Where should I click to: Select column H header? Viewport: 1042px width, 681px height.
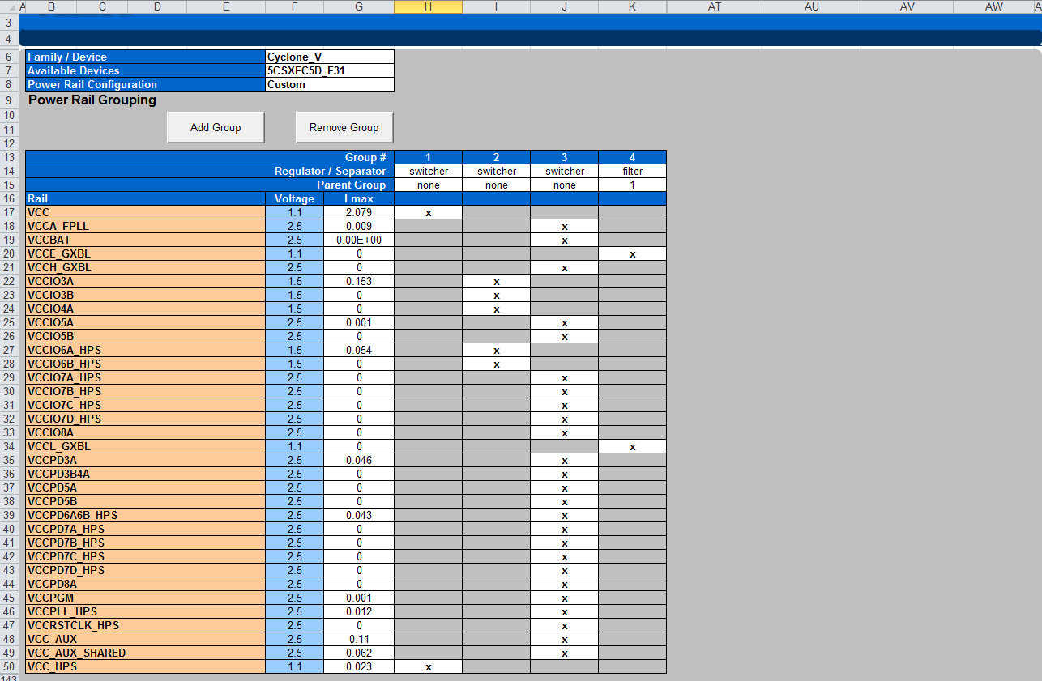(x=429, y=6)
